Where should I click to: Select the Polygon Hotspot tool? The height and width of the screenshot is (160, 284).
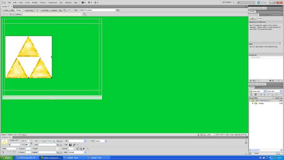tap(15, 152)
